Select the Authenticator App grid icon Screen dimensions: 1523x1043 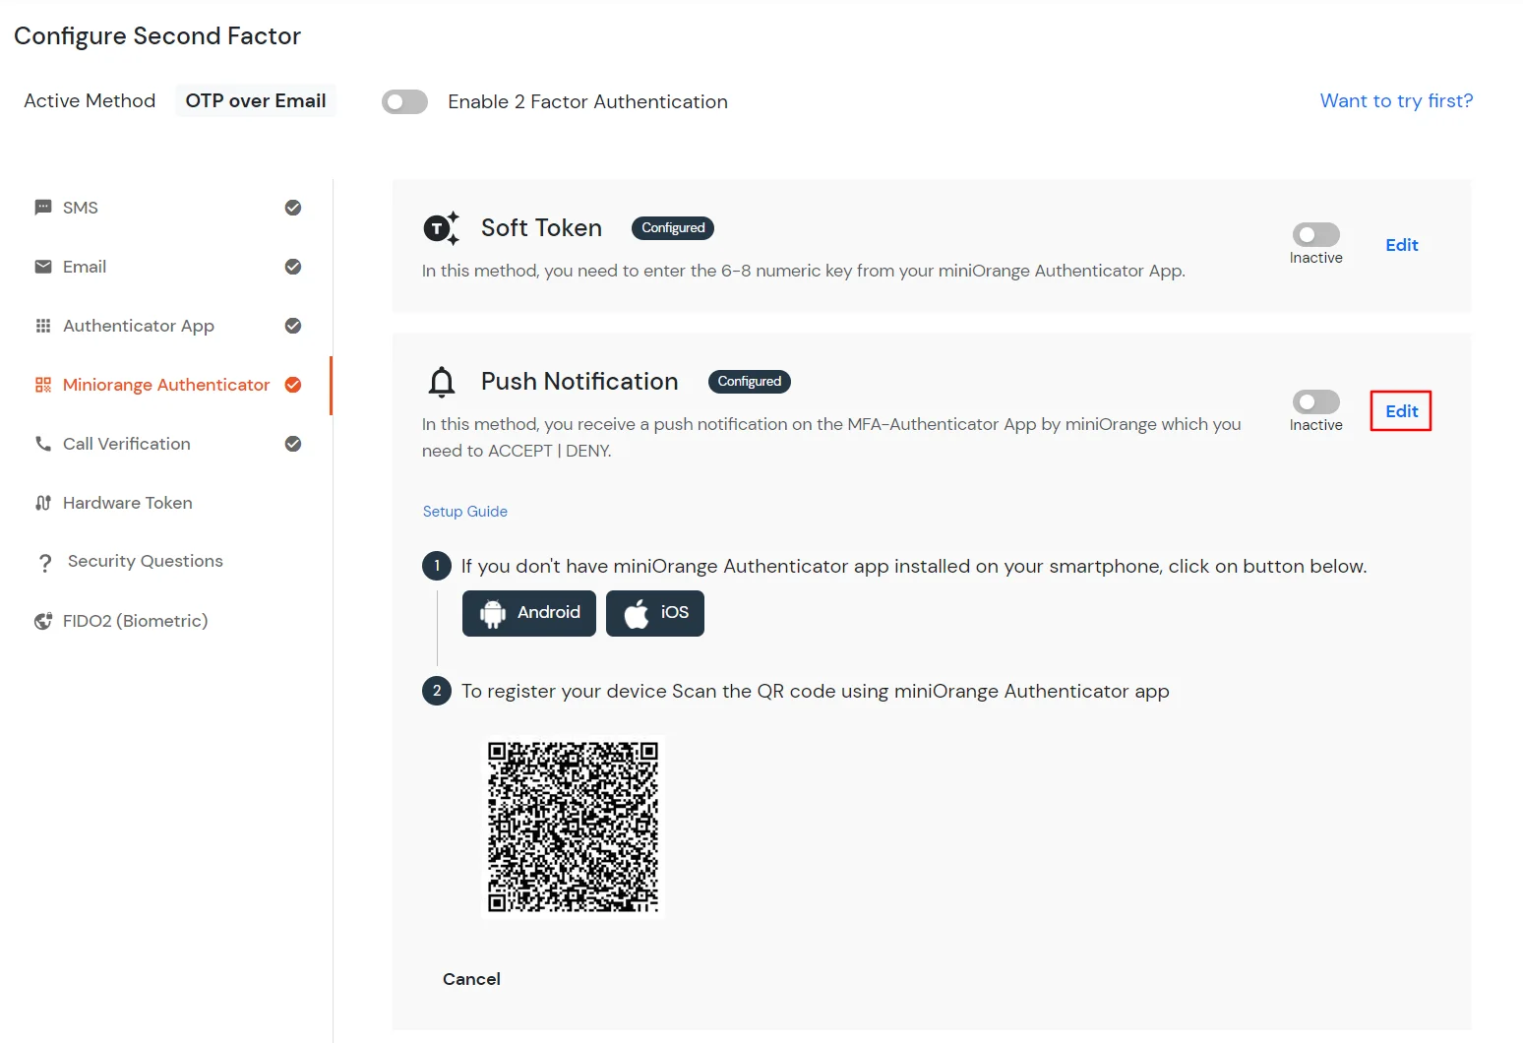(43, 325)
